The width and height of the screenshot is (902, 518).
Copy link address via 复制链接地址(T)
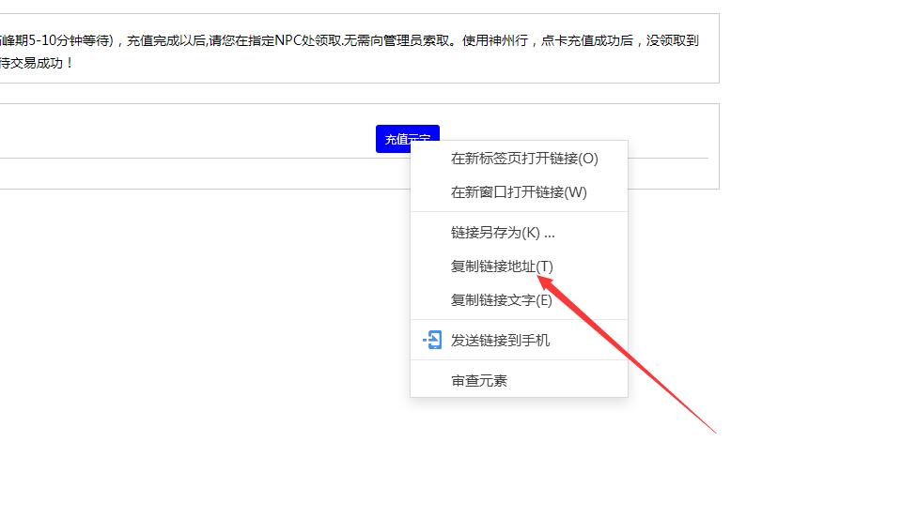(501, 267)
